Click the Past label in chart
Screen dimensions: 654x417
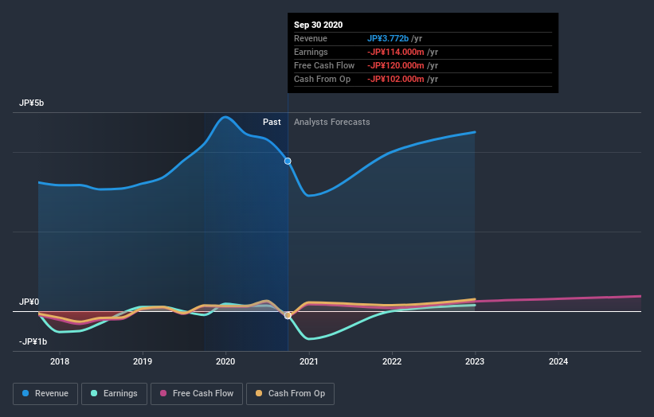(x=272, y=122)
